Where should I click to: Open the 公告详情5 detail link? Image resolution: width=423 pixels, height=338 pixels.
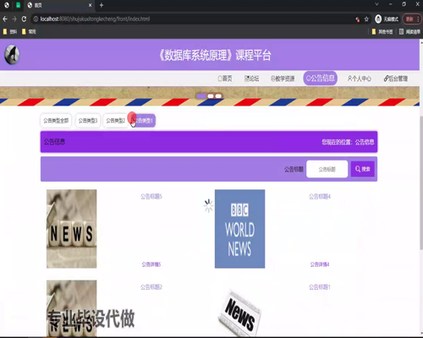(151, 264)
